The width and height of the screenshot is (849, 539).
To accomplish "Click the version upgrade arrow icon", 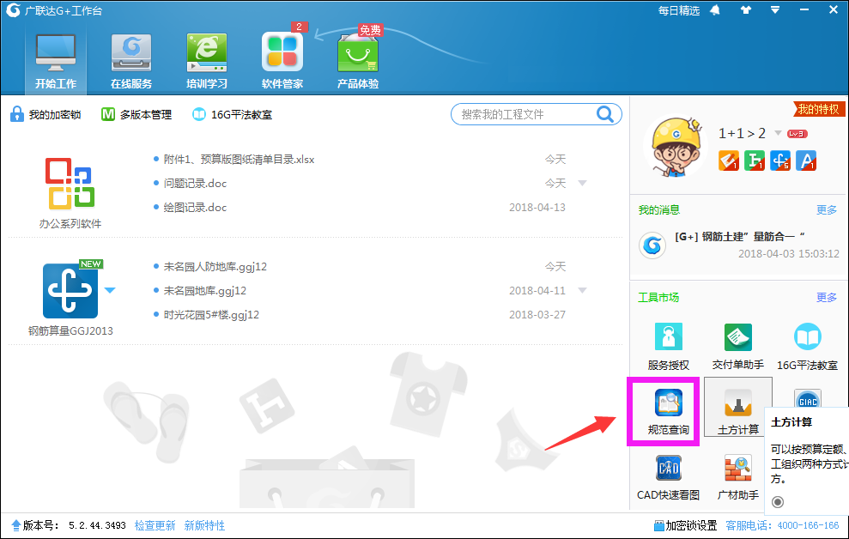I will [15, 525].
